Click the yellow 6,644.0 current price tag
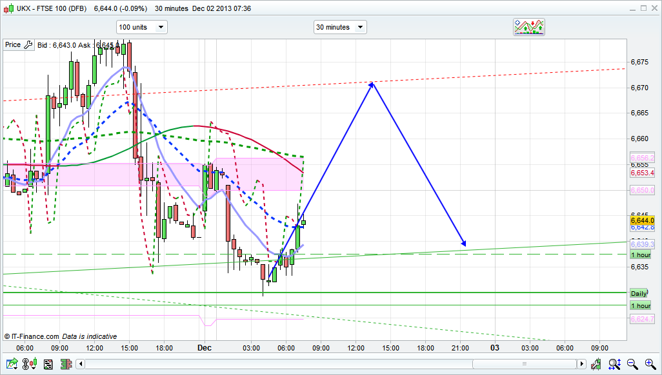Image resolution: width=662 pixels, height=375 pixels. point(642,220)
